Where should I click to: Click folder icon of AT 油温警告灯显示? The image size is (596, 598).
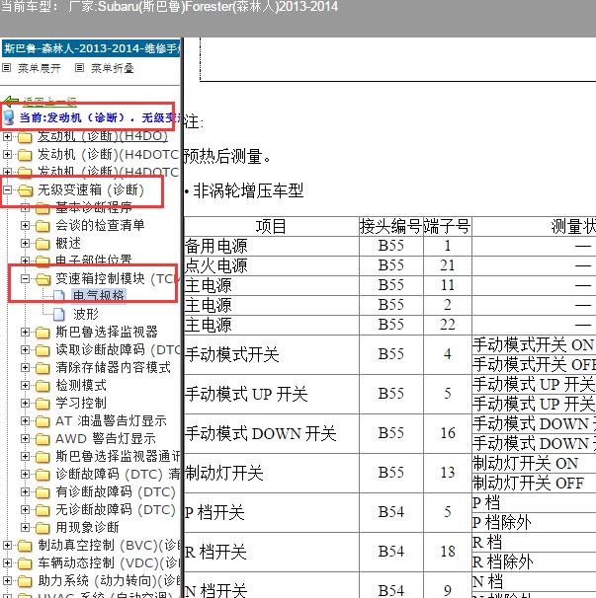pyautogui.click(x=43, y=421)
